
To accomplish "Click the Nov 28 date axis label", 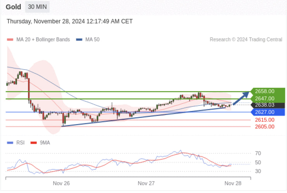I will 233,183.
